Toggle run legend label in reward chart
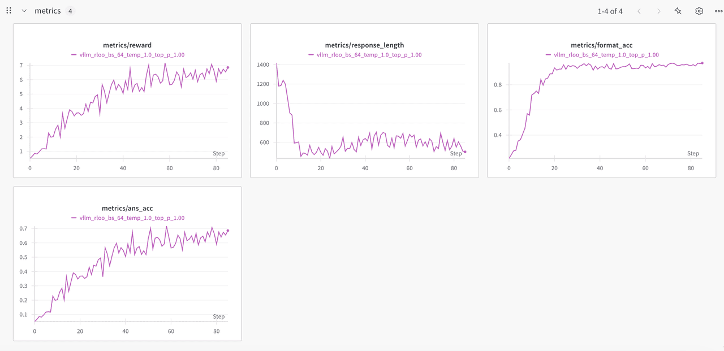The image size is (724, 351). 132,55
